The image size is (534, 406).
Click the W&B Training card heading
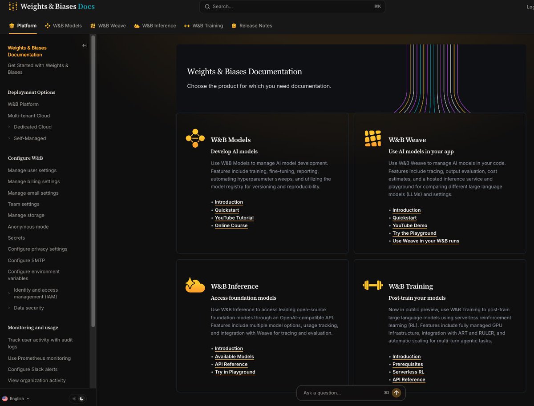click(411, 286)
